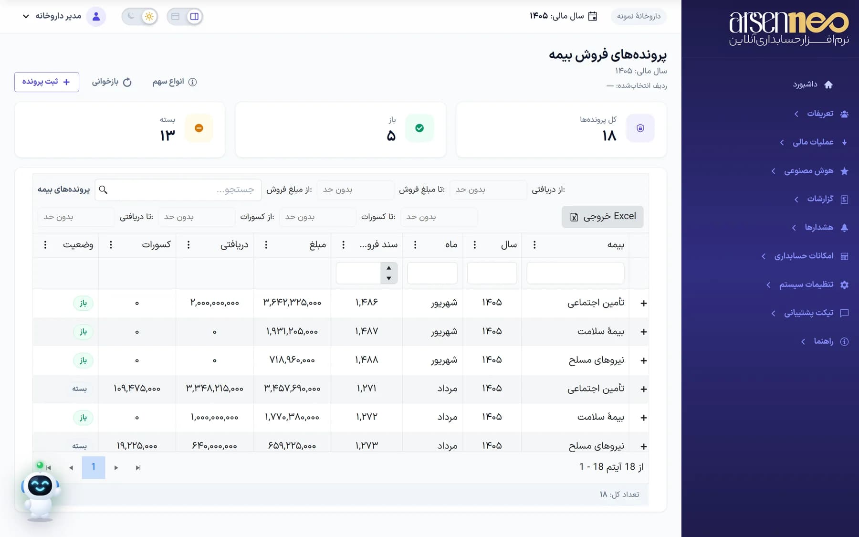Switch to dark mode moon toggle
This screenshot has width=859, height=537.
point(131,16)
